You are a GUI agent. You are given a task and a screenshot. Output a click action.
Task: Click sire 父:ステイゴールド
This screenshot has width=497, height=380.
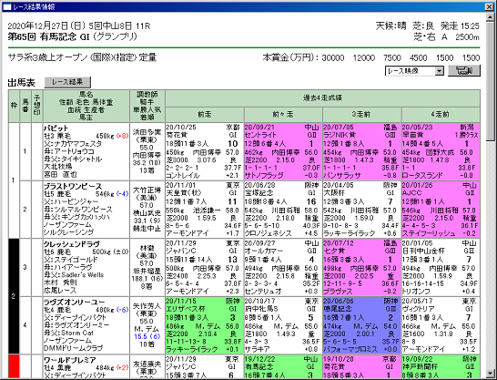point(70,260)
